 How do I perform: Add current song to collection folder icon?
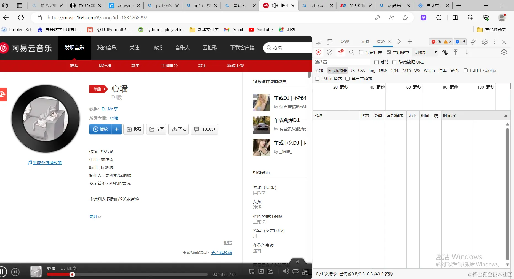(261, 272)
